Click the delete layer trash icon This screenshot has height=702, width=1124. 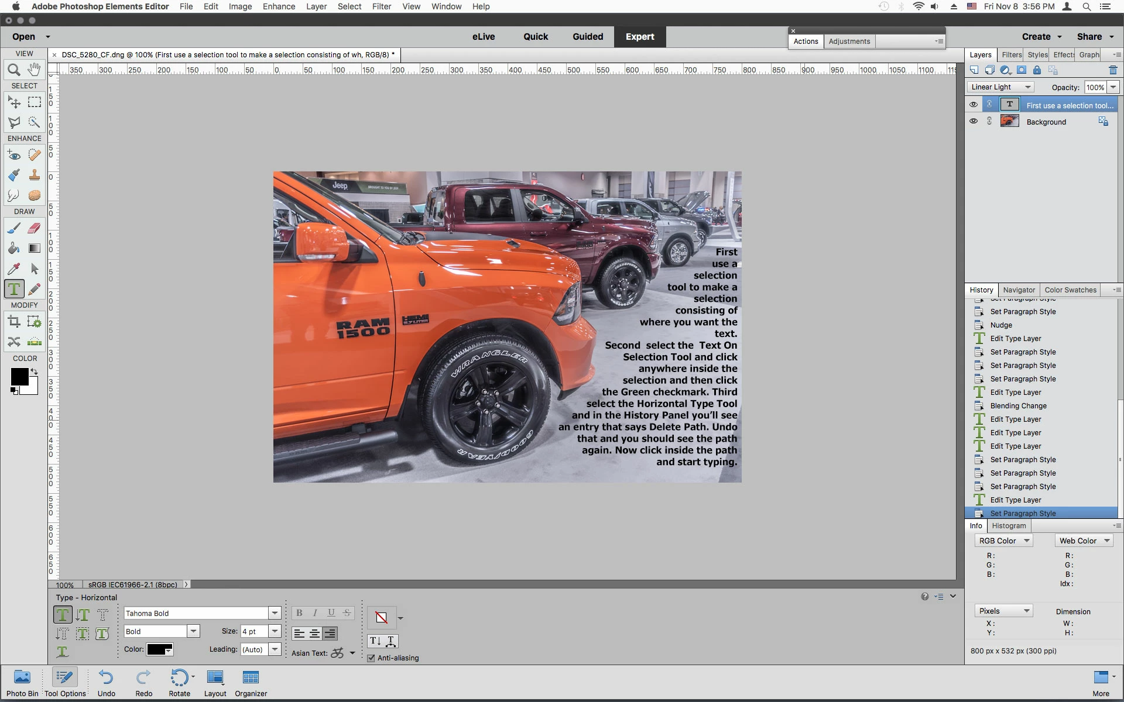(x=1113, y=70)
